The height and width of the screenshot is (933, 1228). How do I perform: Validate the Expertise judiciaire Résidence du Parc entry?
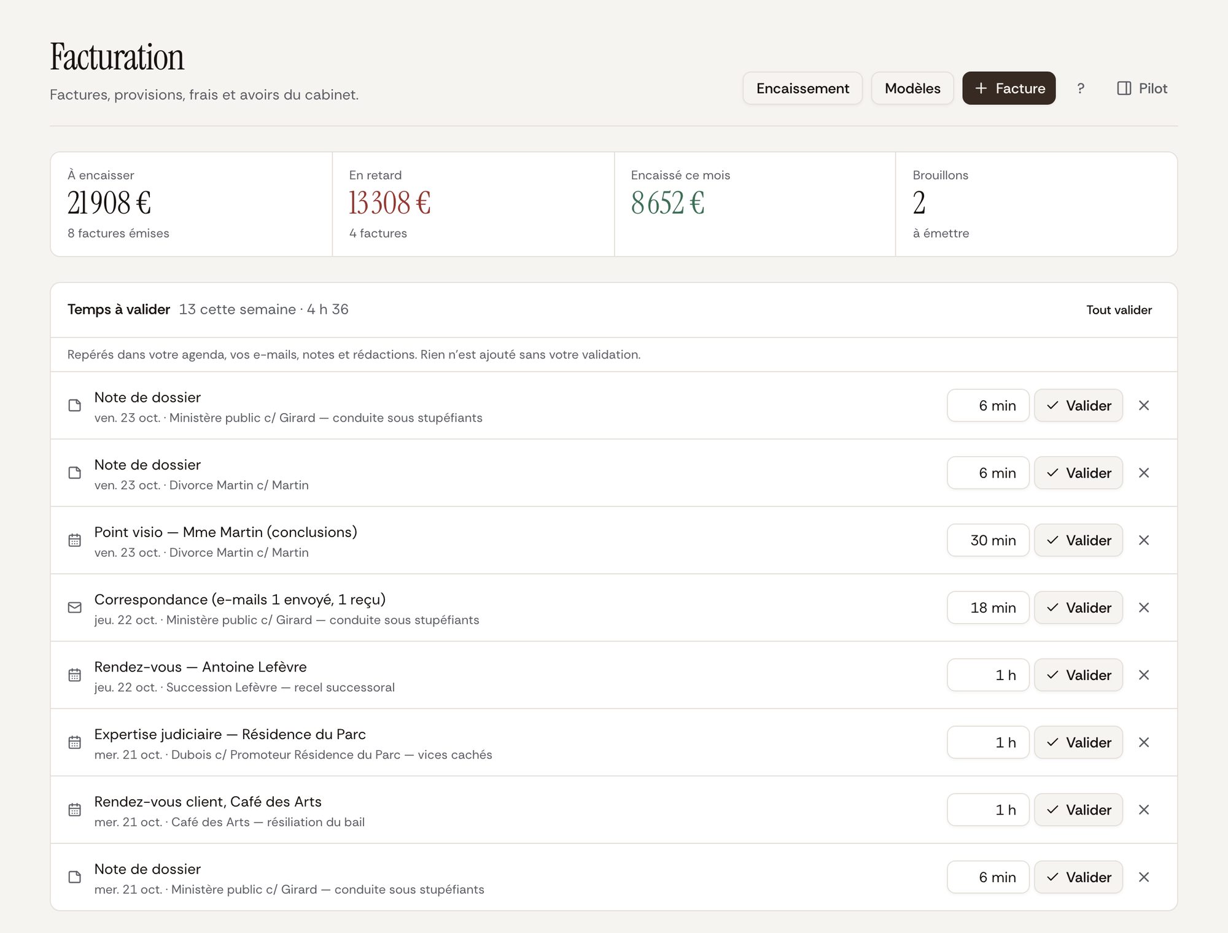point(1078,742)
